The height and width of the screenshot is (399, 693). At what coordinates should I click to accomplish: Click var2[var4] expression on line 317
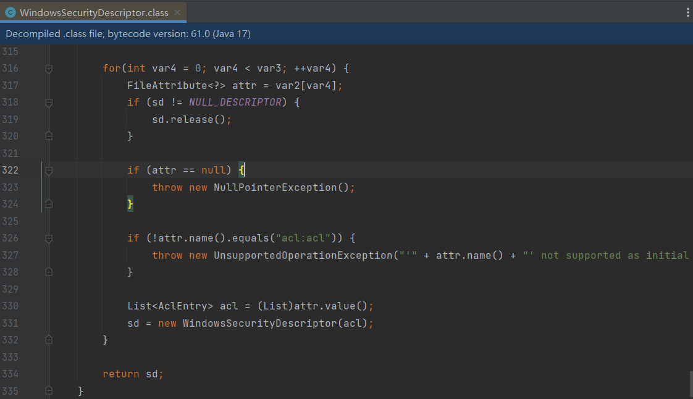(306, 85)
